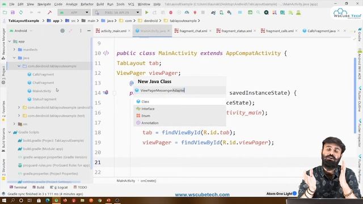This screenshot has width=363, height=204.
Task: Select Class in New Java Class list
Action: (180, 101)
